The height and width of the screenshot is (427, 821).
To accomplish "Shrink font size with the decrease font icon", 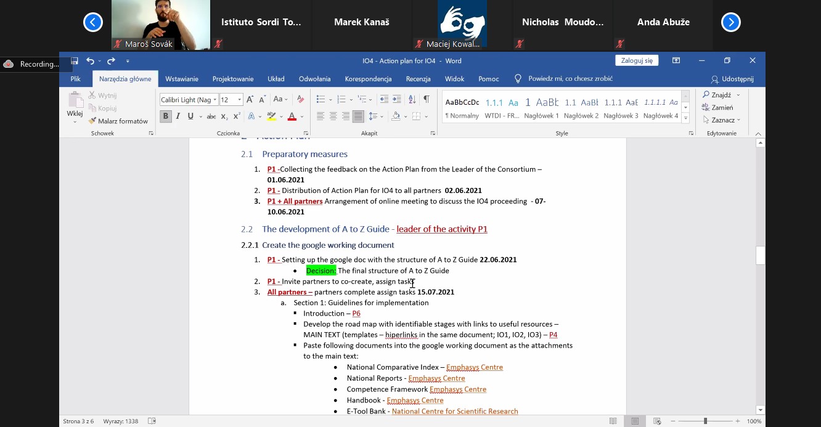I will click(x=262, y=99).
